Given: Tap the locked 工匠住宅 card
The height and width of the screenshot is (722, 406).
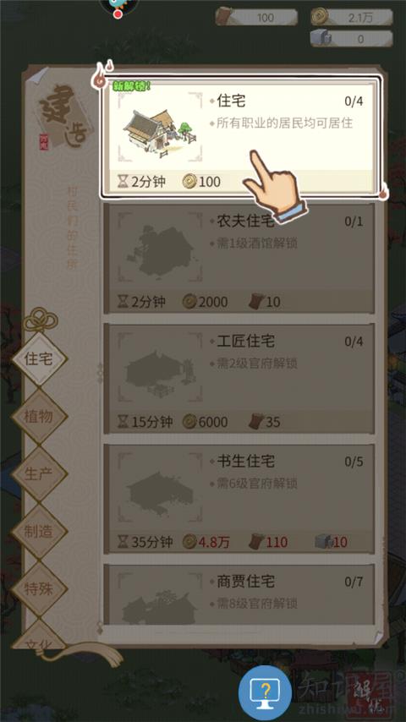Looking at the screenshot, I should (x=239, y=379).
